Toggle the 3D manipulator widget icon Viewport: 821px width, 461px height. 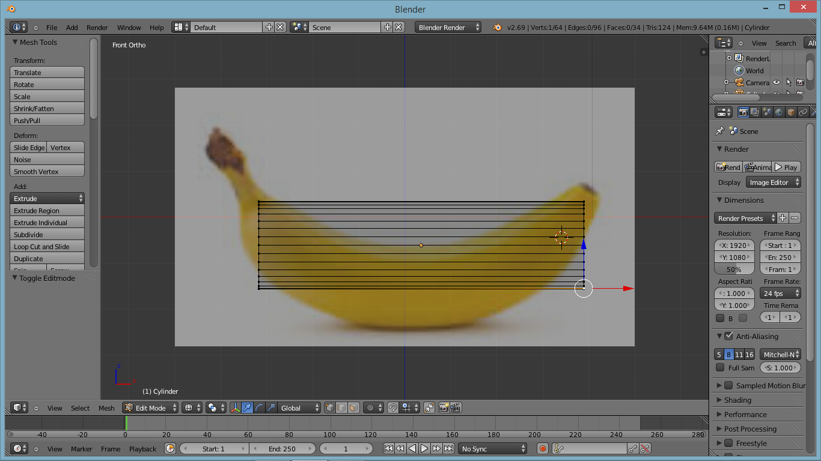coord(235,408)
